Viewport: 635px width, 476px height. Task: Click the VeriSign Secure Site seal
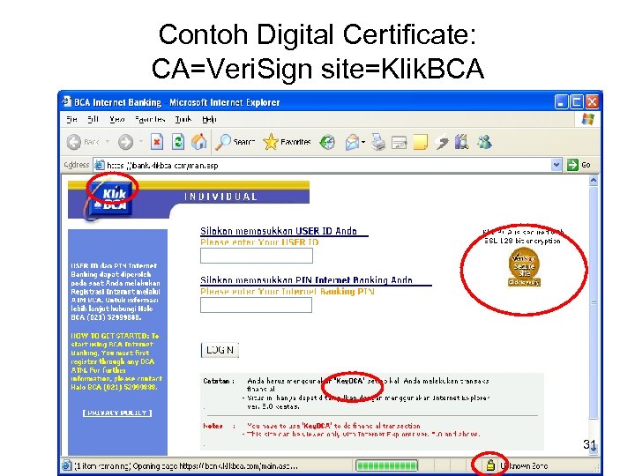click(x=524, y=267)
